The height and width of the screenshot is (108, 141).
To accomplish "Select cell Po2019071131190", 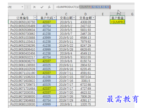I will (x=23, y=73).
